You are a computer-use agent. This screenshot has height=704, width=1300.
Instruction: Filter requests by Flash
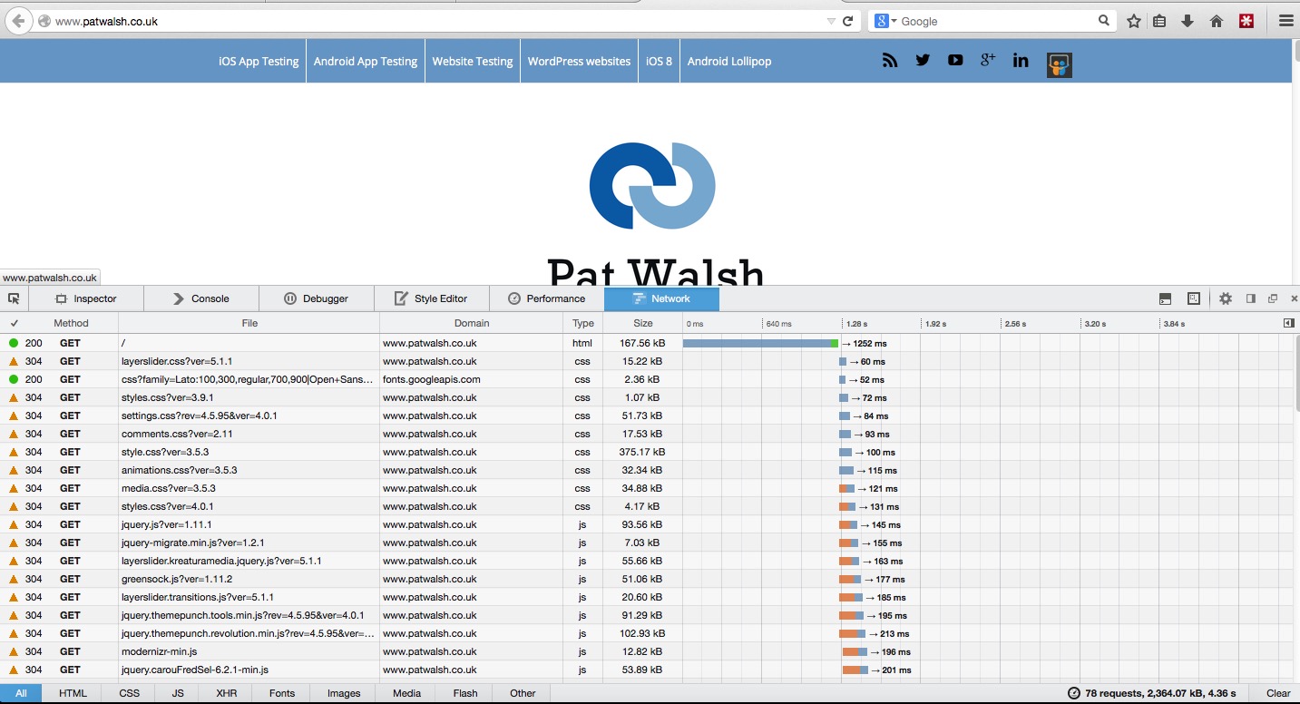pyautogui.click(x=465, y=693)
